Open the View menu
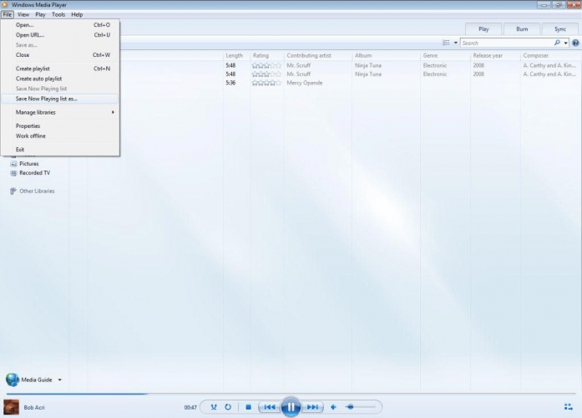 point(23,14)
